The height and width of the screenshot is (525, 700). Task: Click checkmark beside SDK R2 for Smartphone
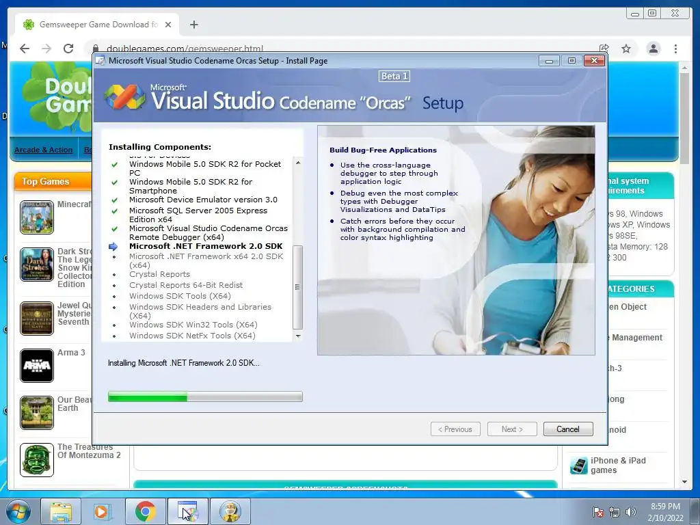point(115,182)
